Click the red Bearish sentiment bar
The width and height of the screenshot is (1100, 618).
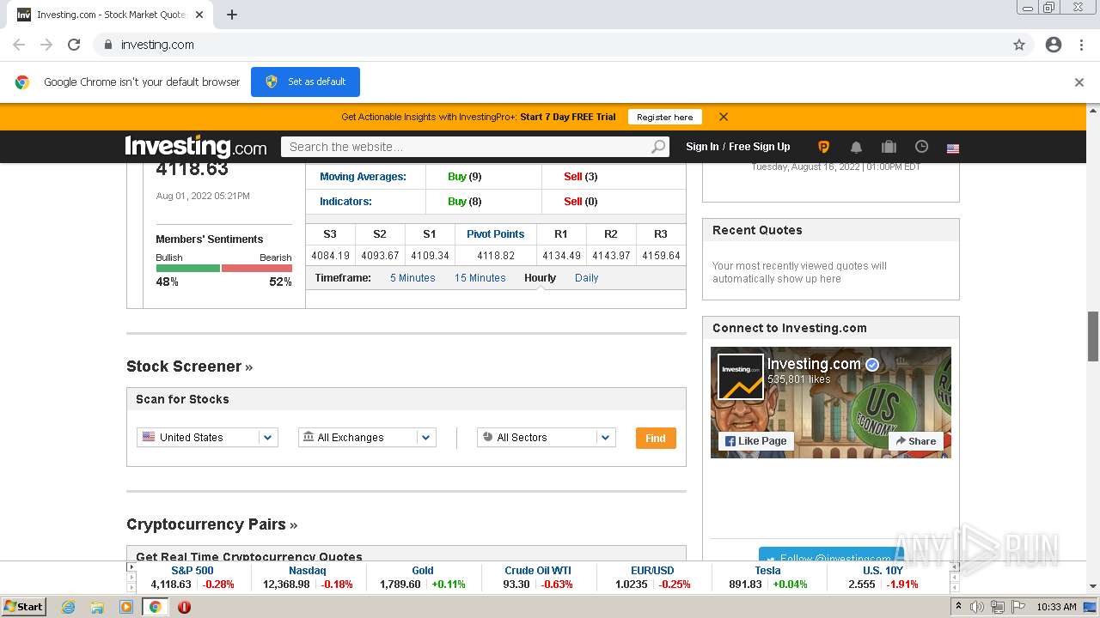point(257,268)
